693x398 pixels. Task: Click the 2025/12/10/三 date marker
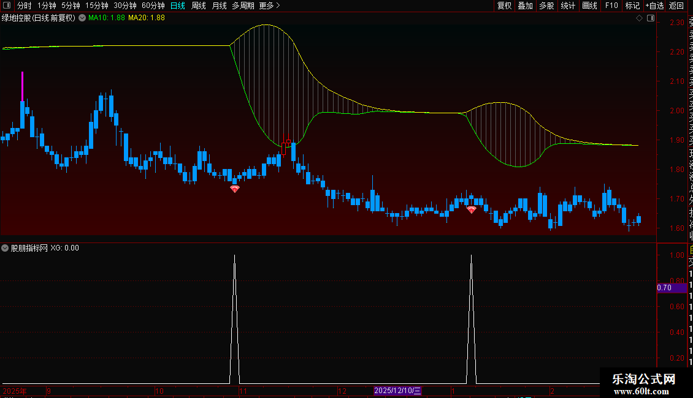[397, 391]
